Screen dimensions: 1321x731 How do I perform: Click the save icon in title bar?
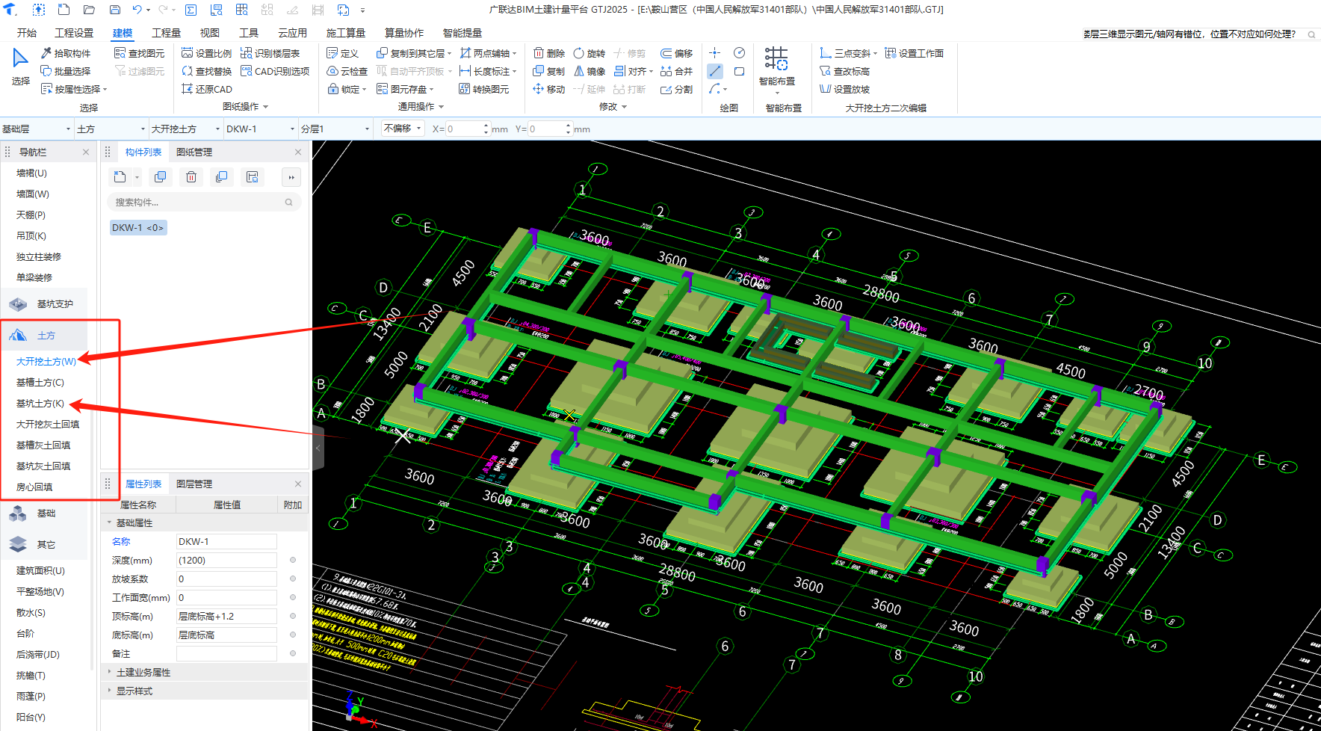tap(115, 10)
